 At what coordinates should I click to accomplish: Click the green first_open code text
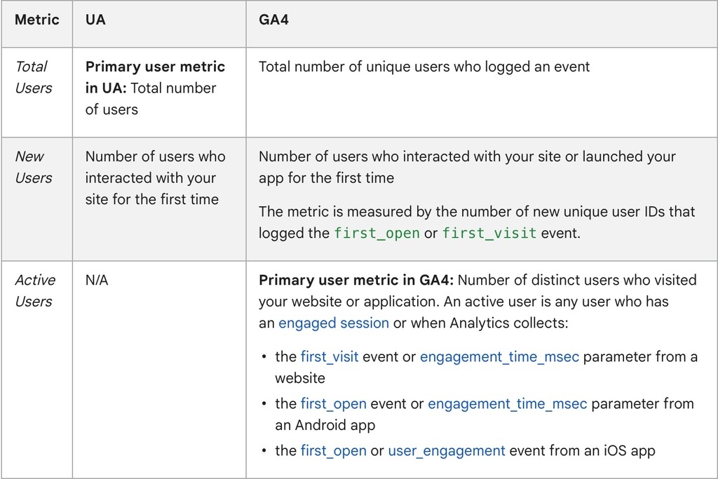pos(377,233)
